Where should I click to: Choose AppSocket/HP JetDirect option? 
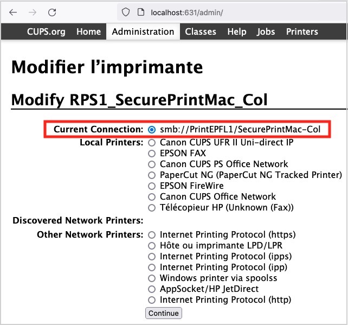point(152,289)
